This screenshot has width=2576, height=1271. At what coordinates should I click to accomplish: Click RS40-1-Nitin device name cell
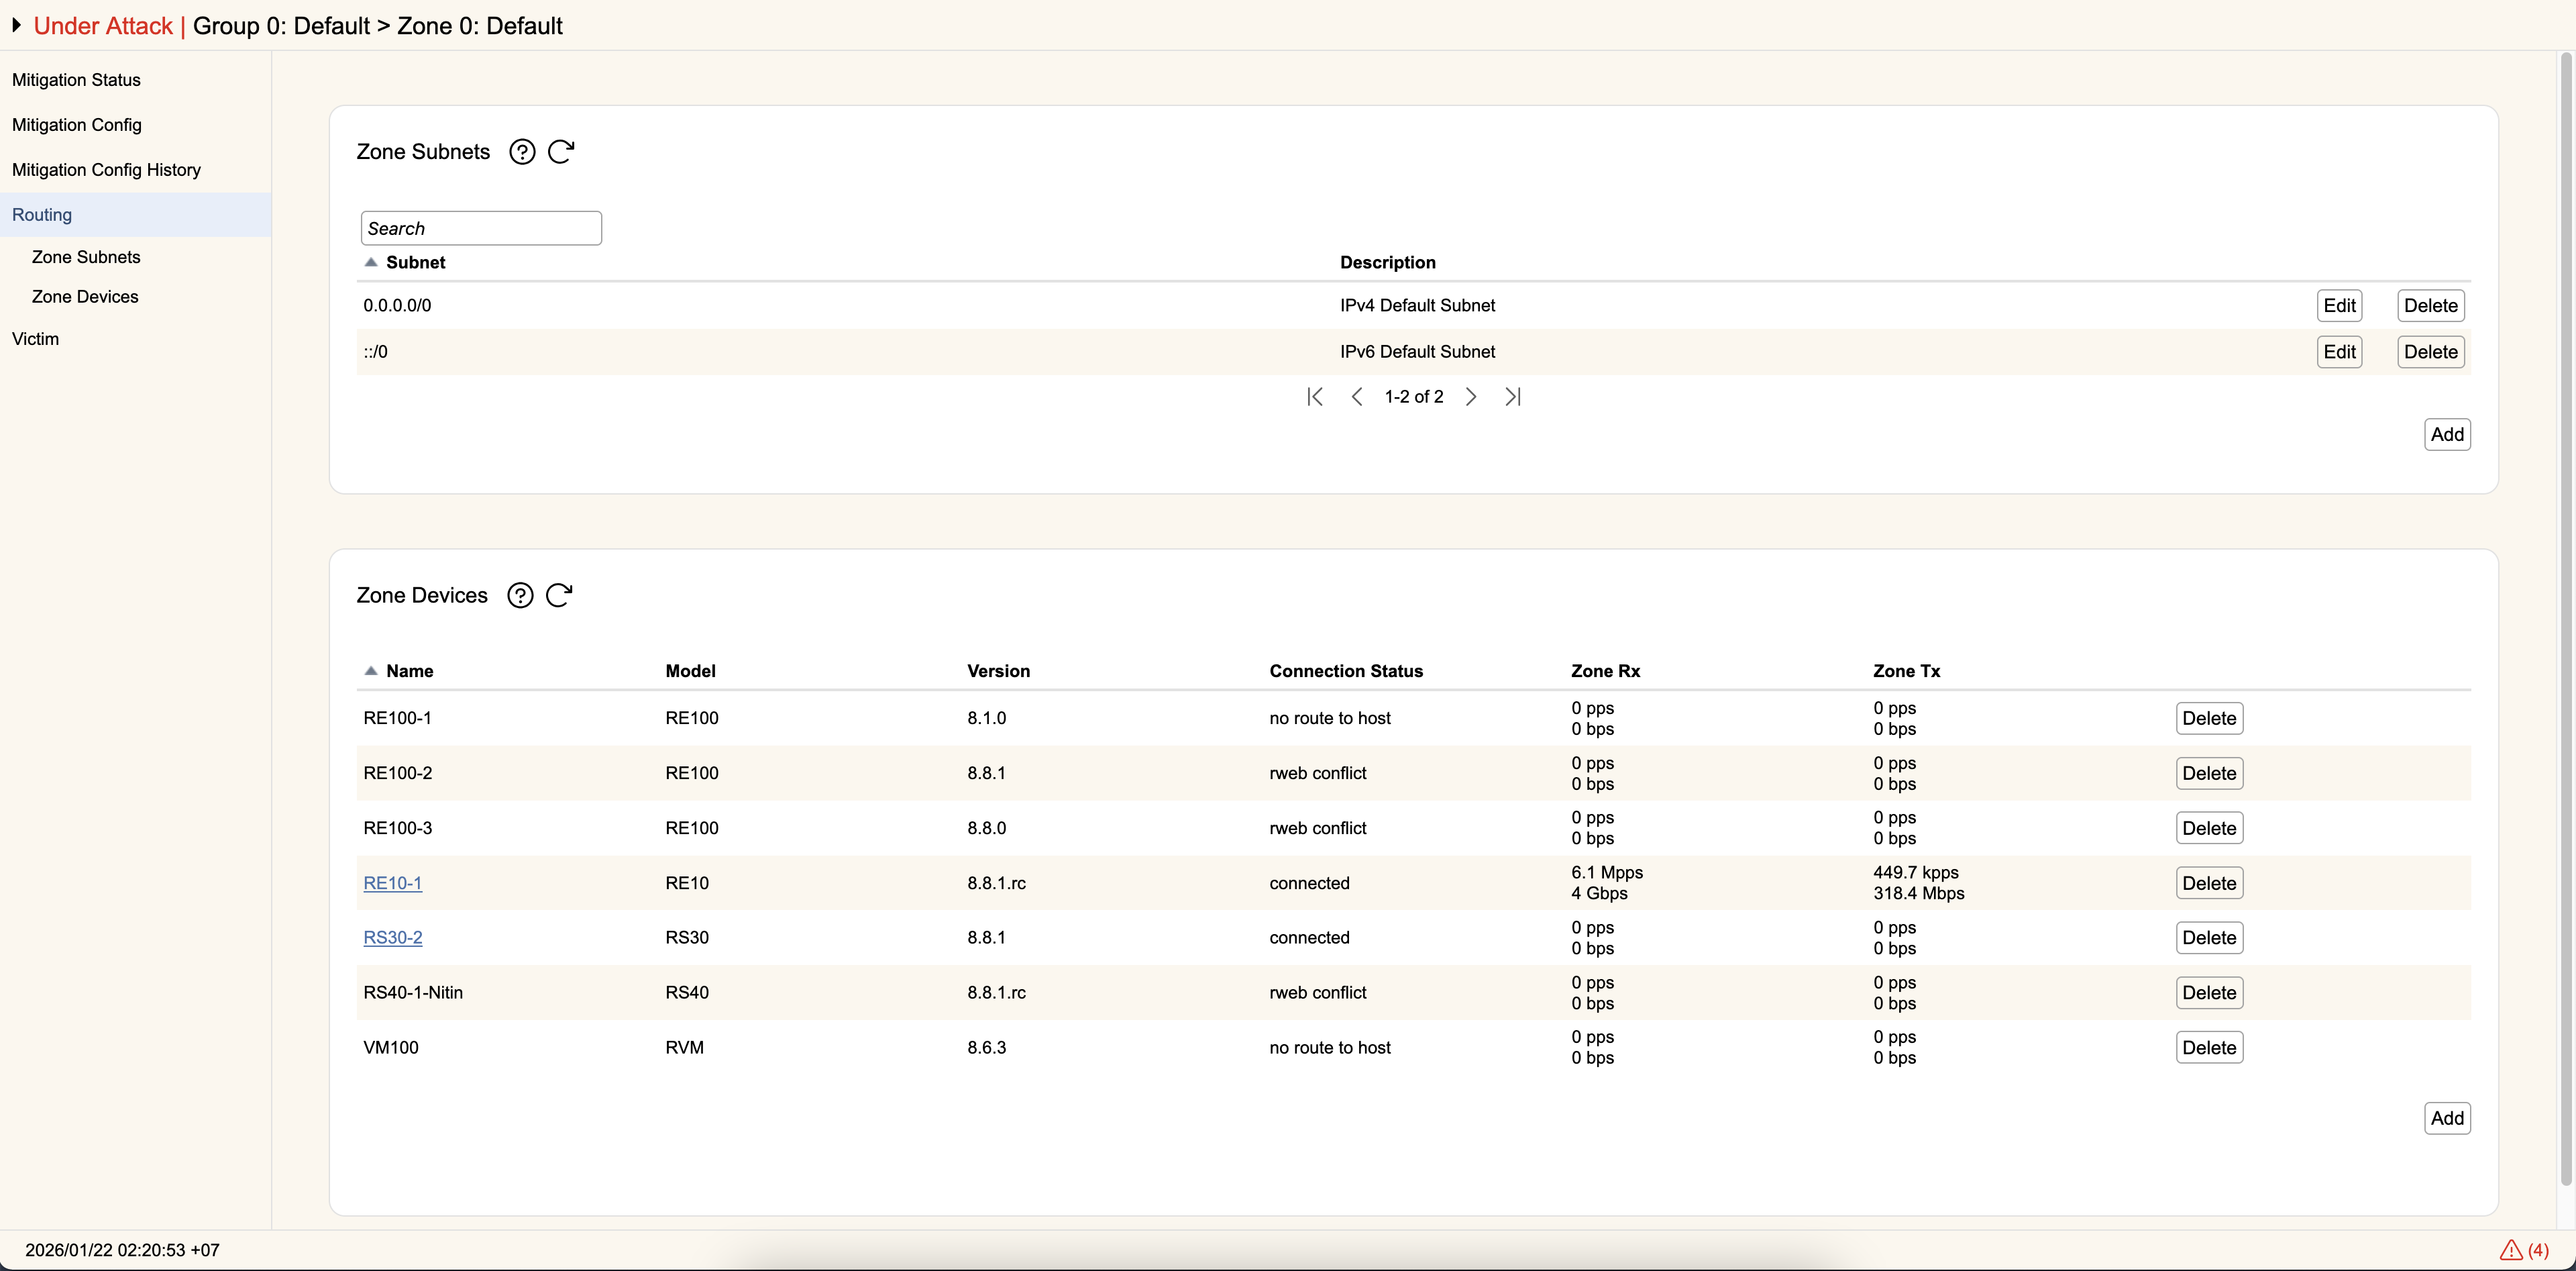tap(413, 993)
